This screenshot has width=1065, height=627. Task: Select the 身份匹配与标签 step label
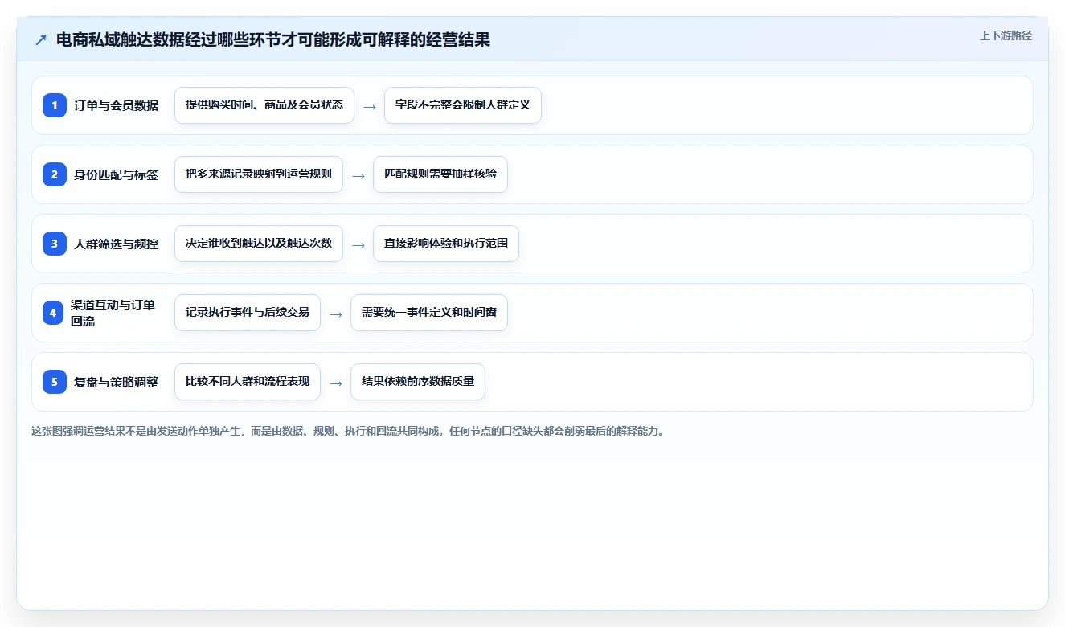[x=116, y=174]
